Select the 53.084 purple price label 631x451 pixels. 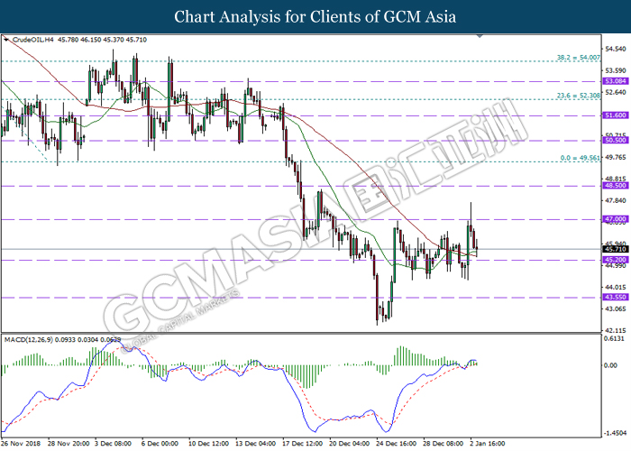tap(616, 81)
